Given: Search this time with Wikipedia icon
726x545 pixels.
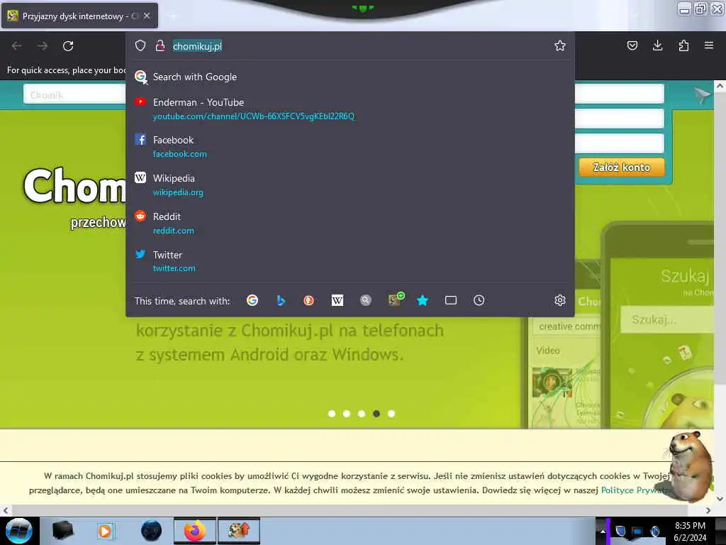Looking at the screenshot, I should click(337, 300).
